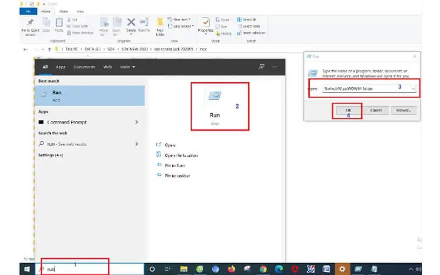Image resolution: width=440 pixels, height=275 pixels.
Task: Click the Copy path command
Action: click(x=77, y=26)
